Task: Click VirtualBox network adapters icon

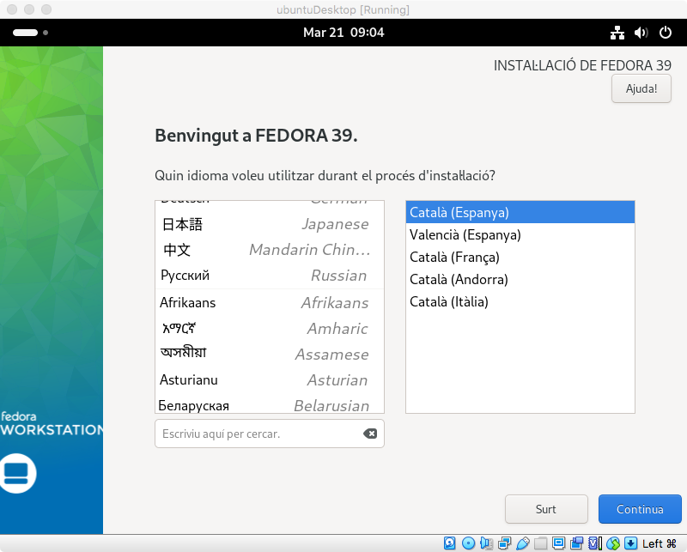Action: (505, 543)
